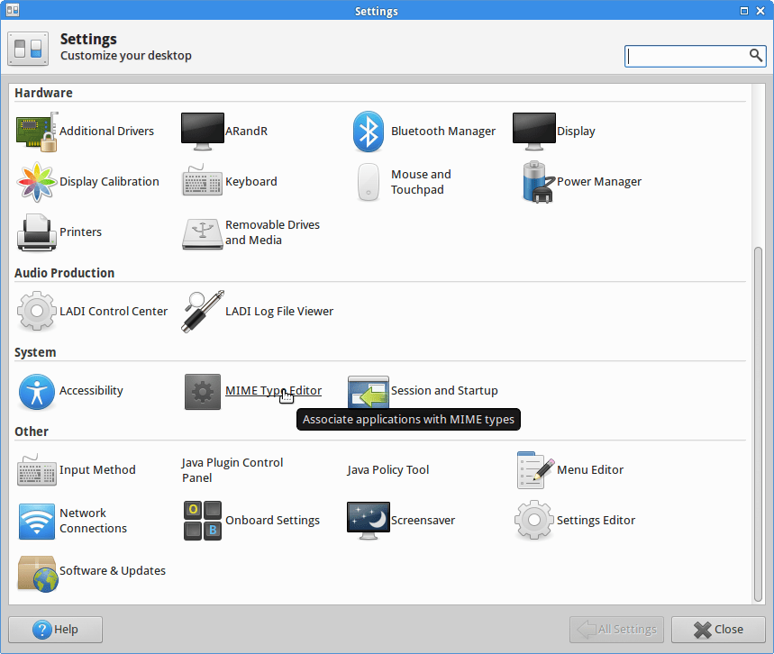774x654 pixels.
Task: Click the Close button
Action: tap(718, 630)
